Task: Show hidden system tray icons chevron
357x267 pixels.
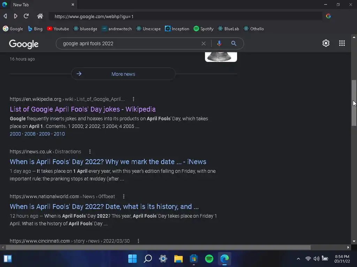Action: click(298, 259)
